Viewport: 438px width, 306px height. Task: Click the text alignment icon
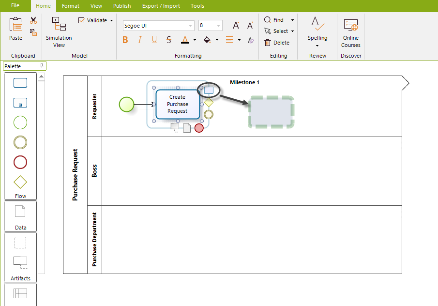(229, 40)
